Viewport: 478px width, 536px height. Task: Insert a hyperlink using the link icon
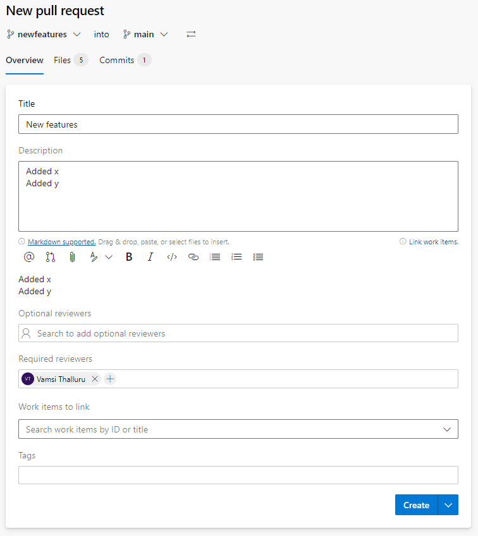click(193, 257)
